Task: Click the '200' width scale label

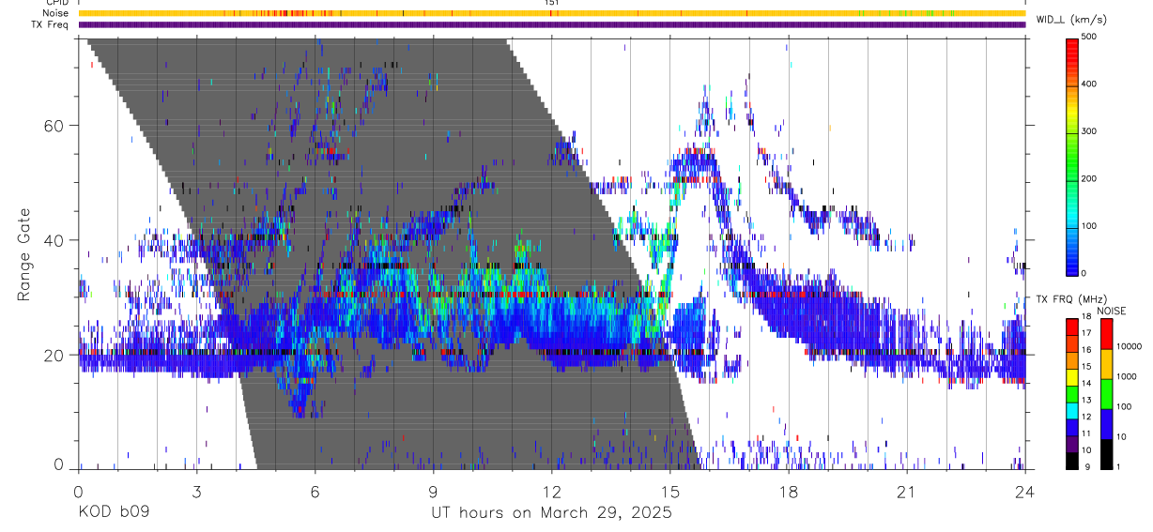Action: click(x=1091, y=178)
